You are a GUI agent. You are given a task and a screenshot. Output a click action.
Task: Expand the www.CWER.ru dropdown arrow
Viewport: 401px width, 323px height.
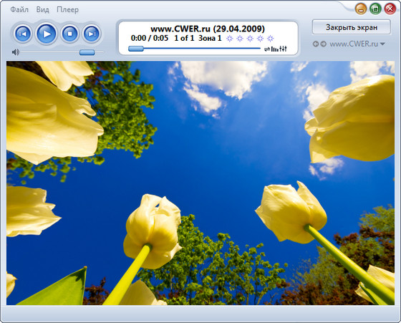(382, 44)
